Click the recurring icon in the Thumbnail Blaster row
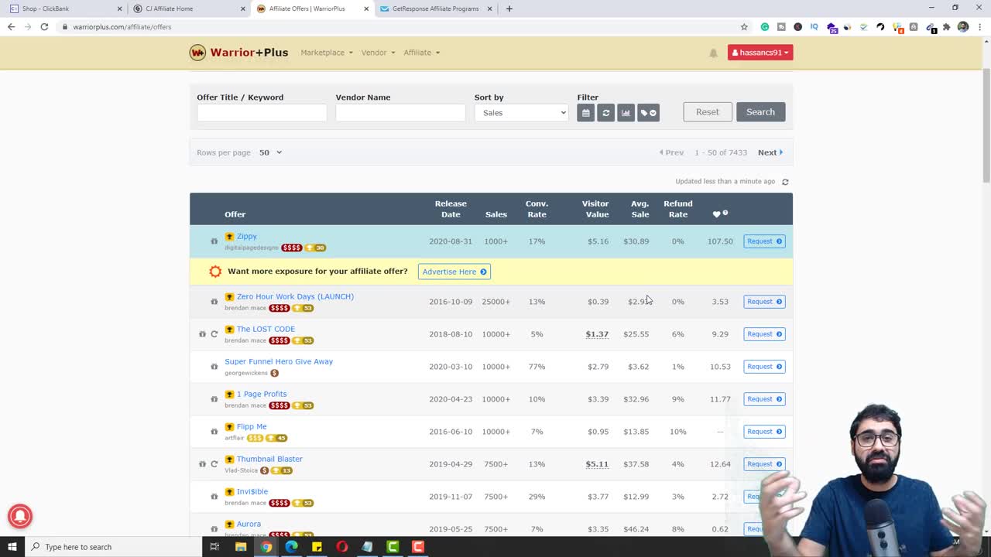991x557 pixels. click(214, 464)
